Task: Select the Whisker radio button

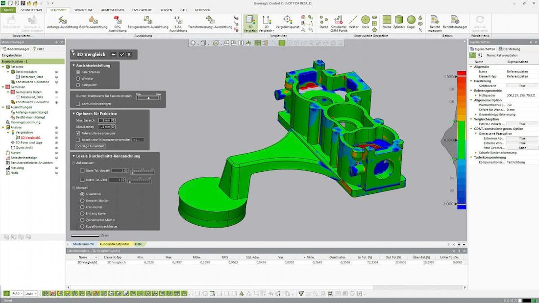Action: 78,79
